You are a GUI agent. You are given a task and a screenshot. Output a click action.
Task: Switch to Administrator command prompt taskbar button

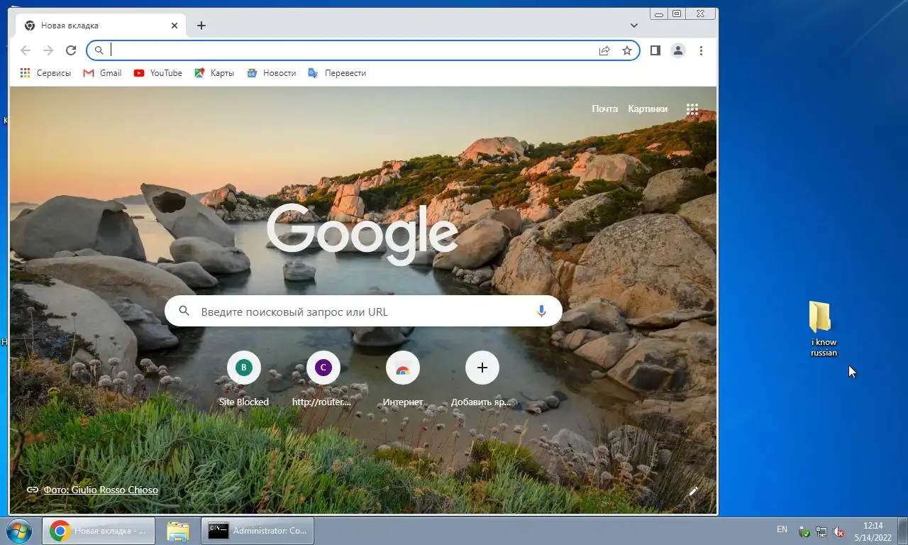pos(258,531)
